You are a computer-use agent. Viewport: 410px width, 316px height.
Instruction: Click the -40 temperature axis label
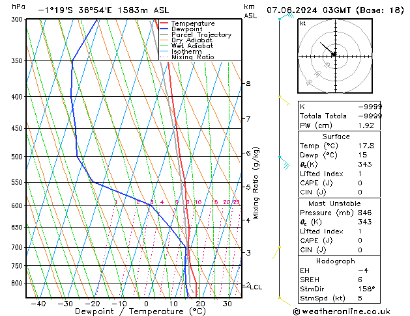38,304
